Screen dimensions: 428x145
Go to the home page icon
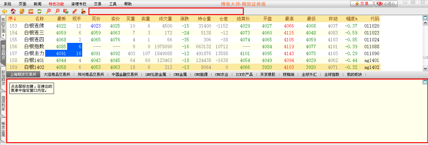(13, 11)
